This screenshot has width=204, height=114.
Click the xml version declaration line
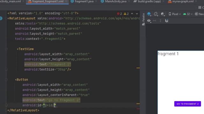pos(43,13)
